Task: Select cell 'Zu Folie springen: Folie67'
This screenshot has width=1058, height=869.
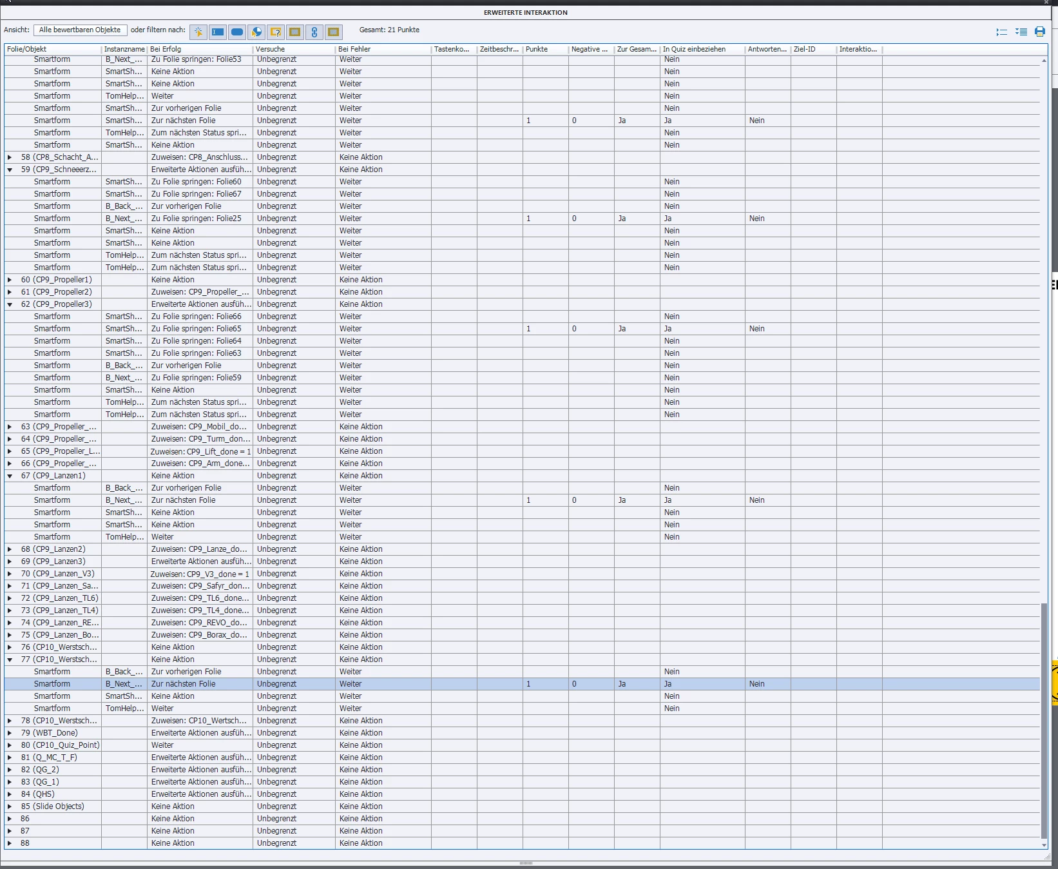Action: [200, 194]
